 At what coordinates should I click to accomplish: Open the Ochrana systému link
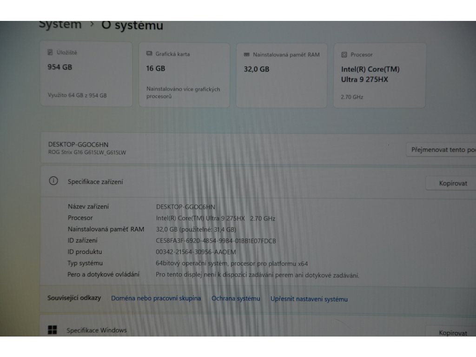236,298
